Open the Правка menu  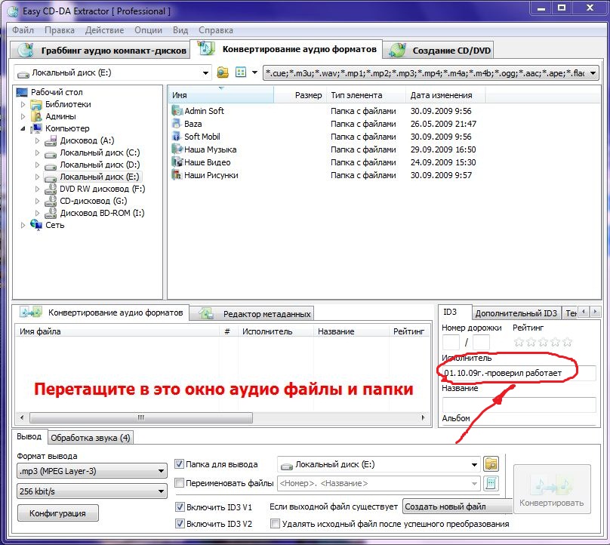60,30
